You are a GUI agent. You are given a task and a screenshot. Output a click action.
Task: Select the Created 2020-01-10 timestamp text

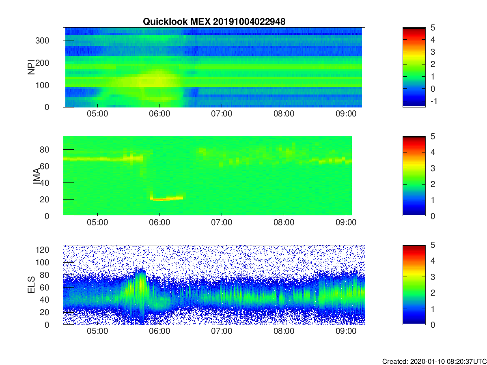pyautogui.click(x=434, y=361)
